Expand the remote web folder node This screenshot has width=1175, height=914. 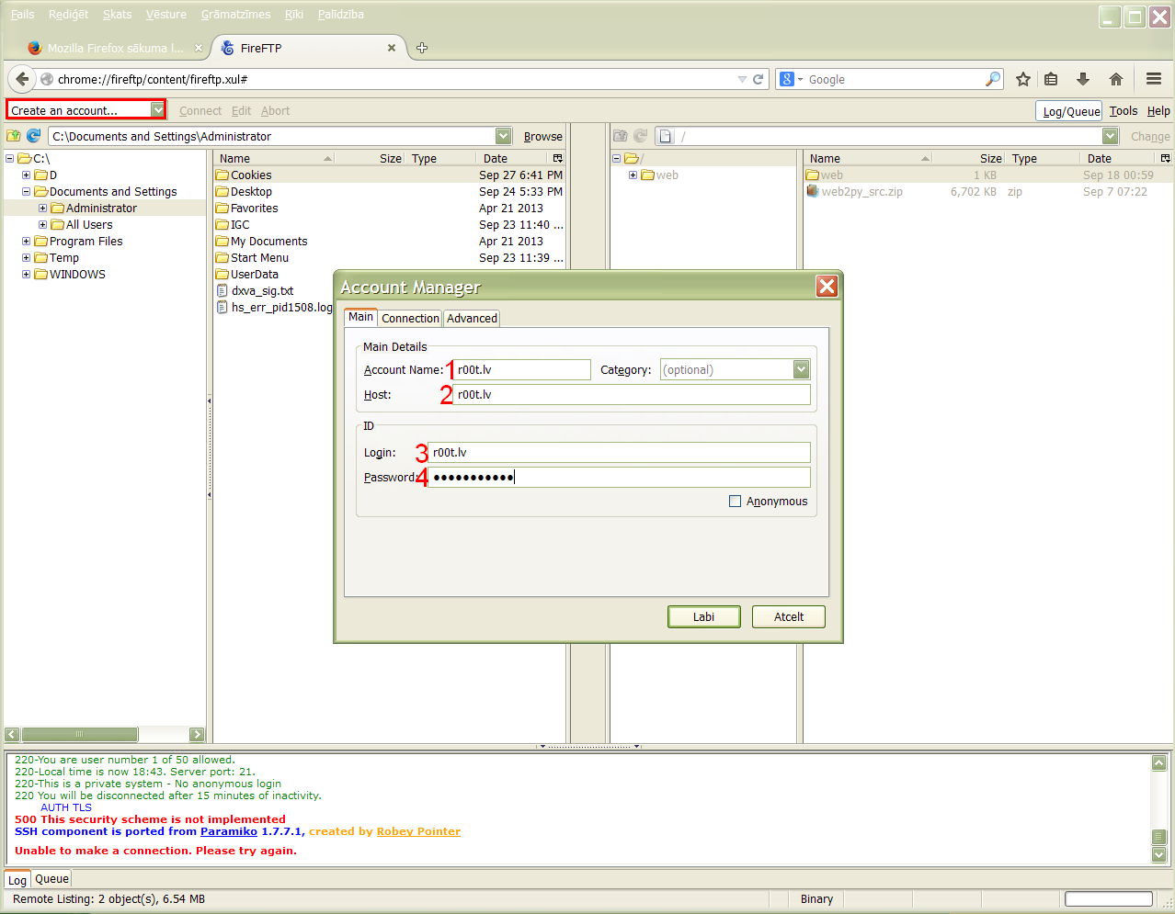coord(633,175)
